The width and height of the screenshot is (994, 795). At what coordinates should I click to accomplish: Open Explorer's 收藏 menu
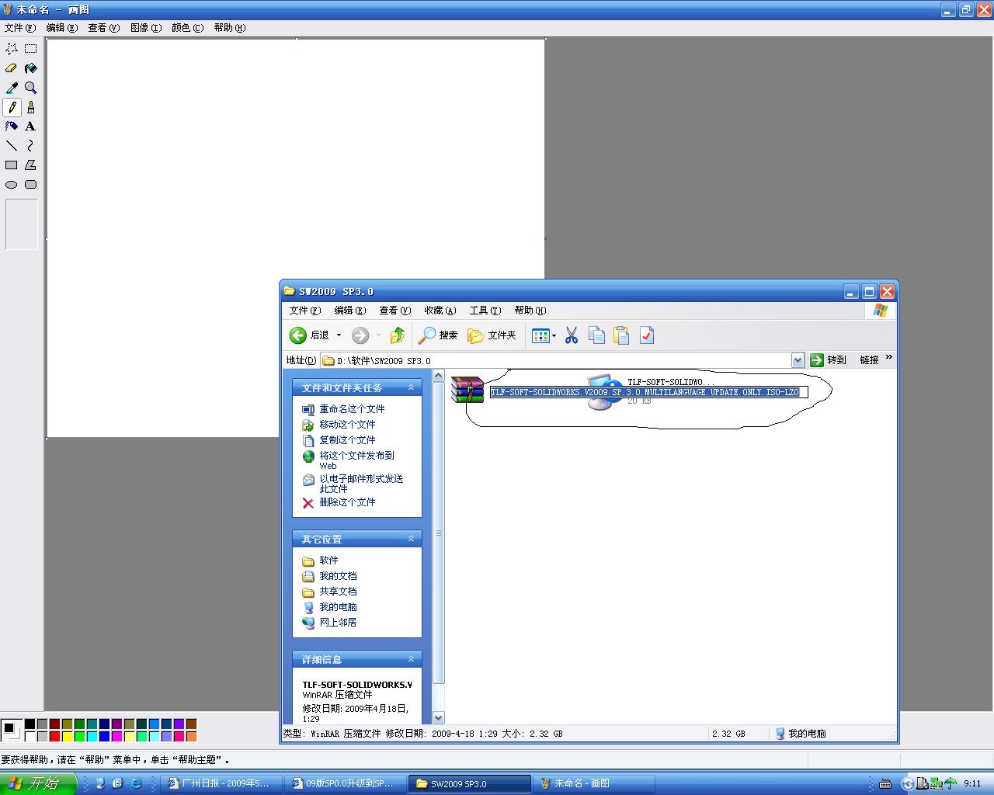pyautogui.click(x=440, y=311)
